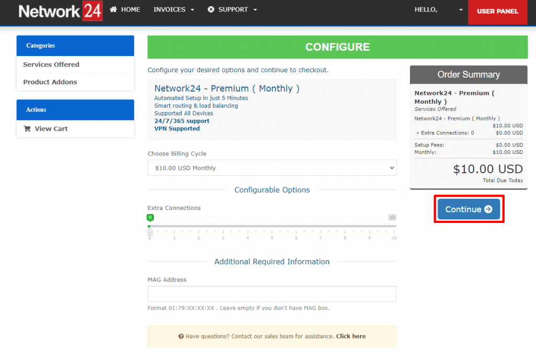Click the Extra Connections slider handle

tap(150, 232)
